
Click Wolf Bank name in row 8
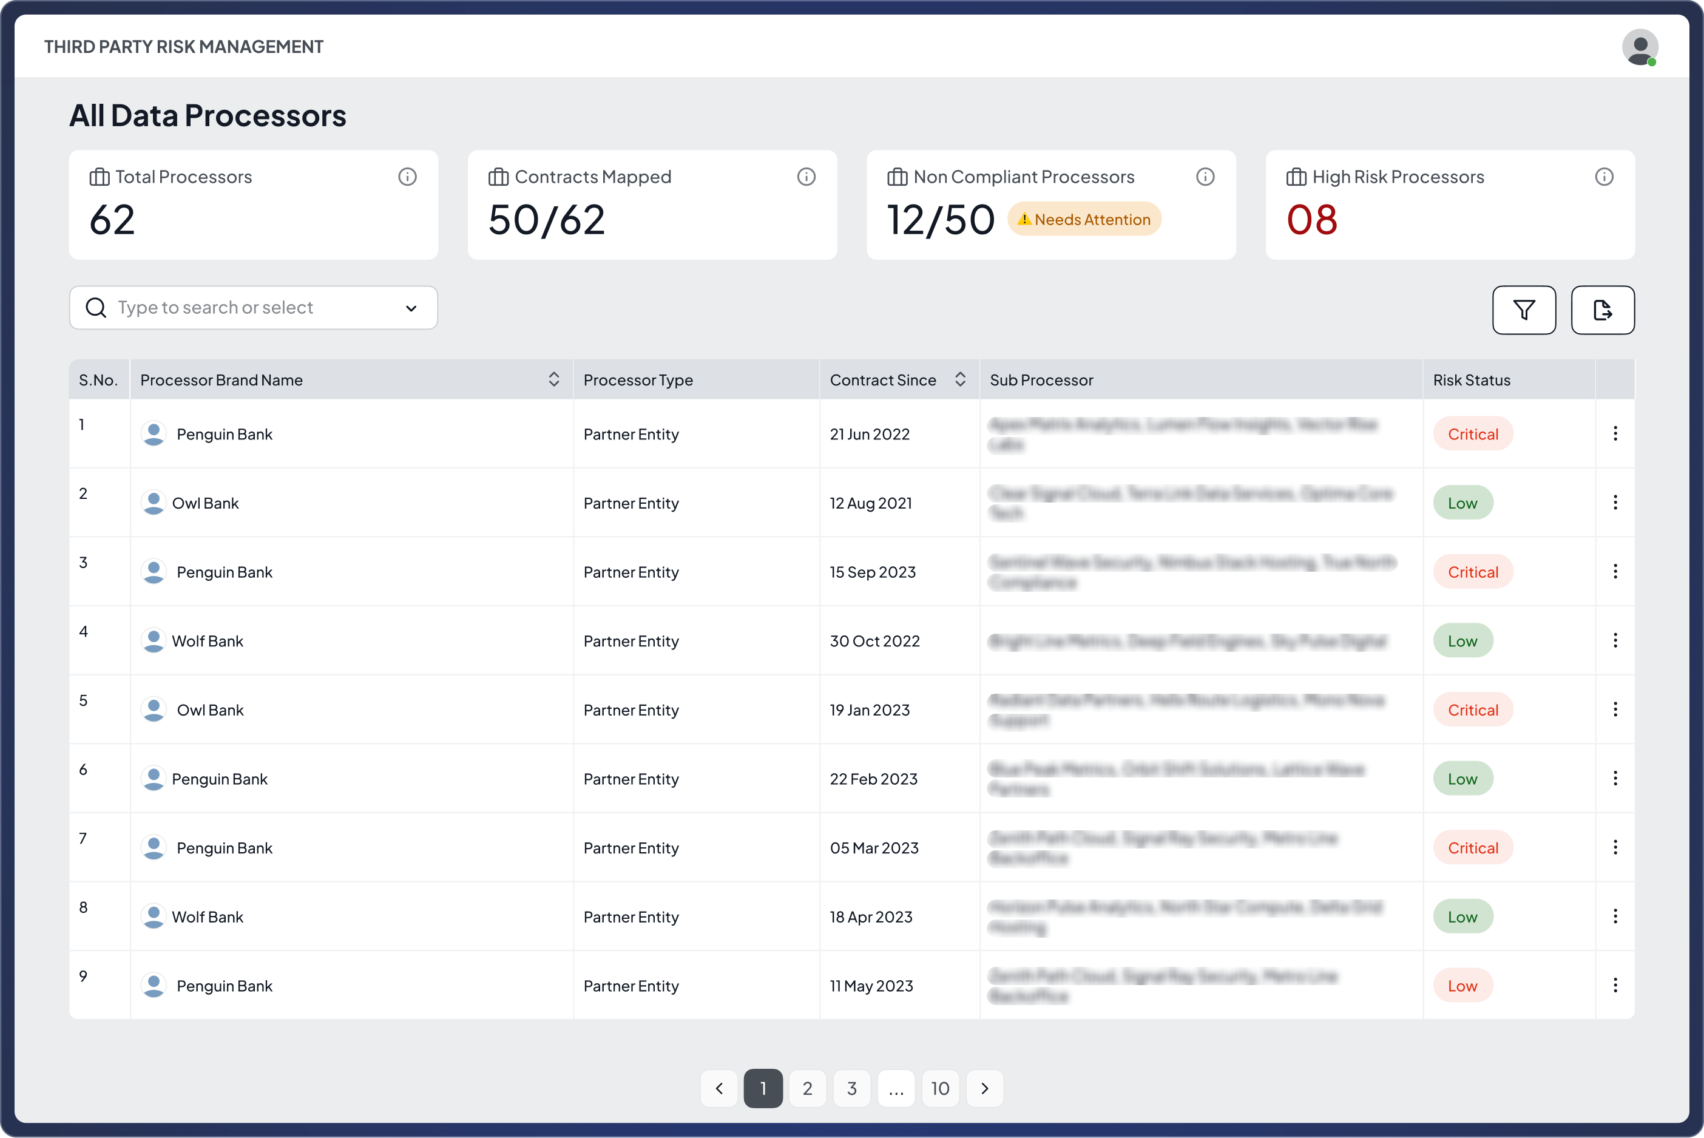(x=207, y=916)
